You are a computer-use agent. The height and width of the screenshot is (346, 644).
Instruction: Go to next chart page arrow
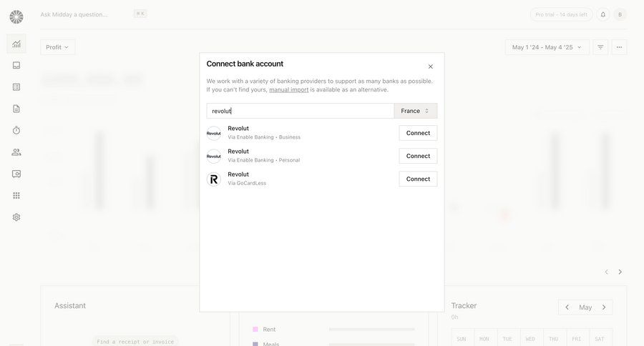pyautogui.click(x=620, y=272)
